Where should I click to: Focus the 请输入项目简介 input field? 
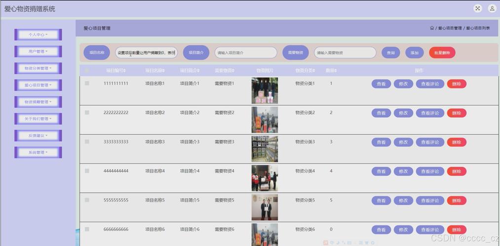click(245, 53)
